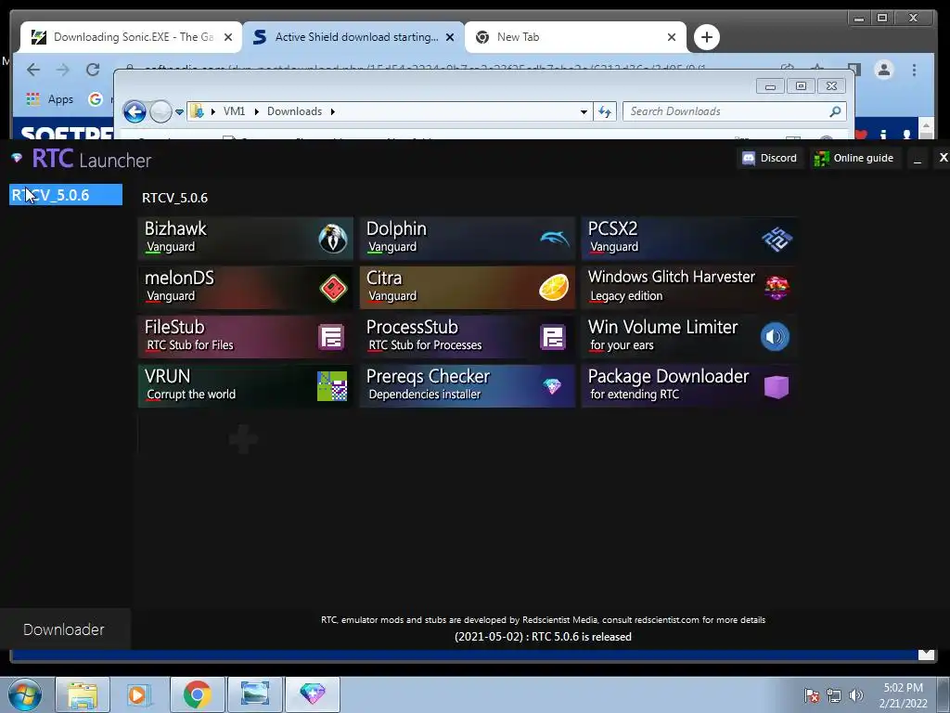Open Windows Glitch Harvester Legacy edition
This screenshot has height=713, width=950.
click(x=689, y=288)
